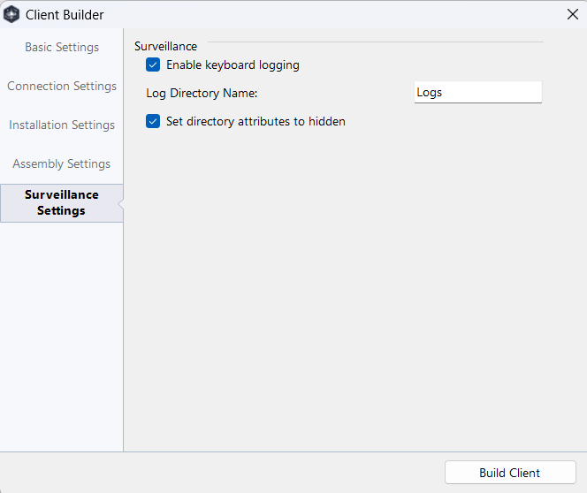Viewport: 587px width, 493px height.
Task: Focus the Log Directory Name text field
Action: tap(478, 92)
